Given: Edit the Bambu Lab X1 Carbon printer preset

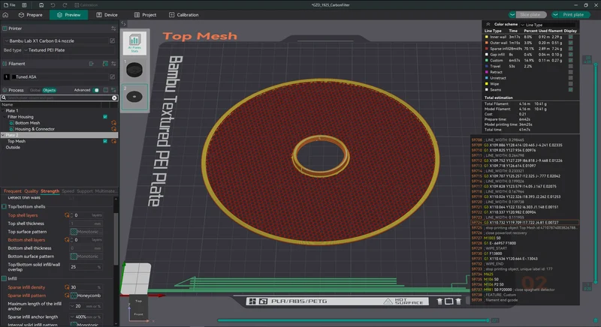Looking at the screenshot, I should [112, 40].
